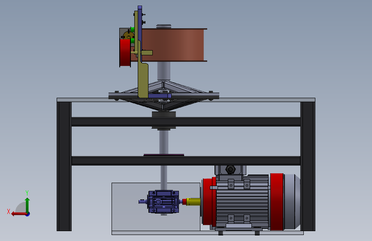Select the red fan cover at motor rear

coord(277,202)
